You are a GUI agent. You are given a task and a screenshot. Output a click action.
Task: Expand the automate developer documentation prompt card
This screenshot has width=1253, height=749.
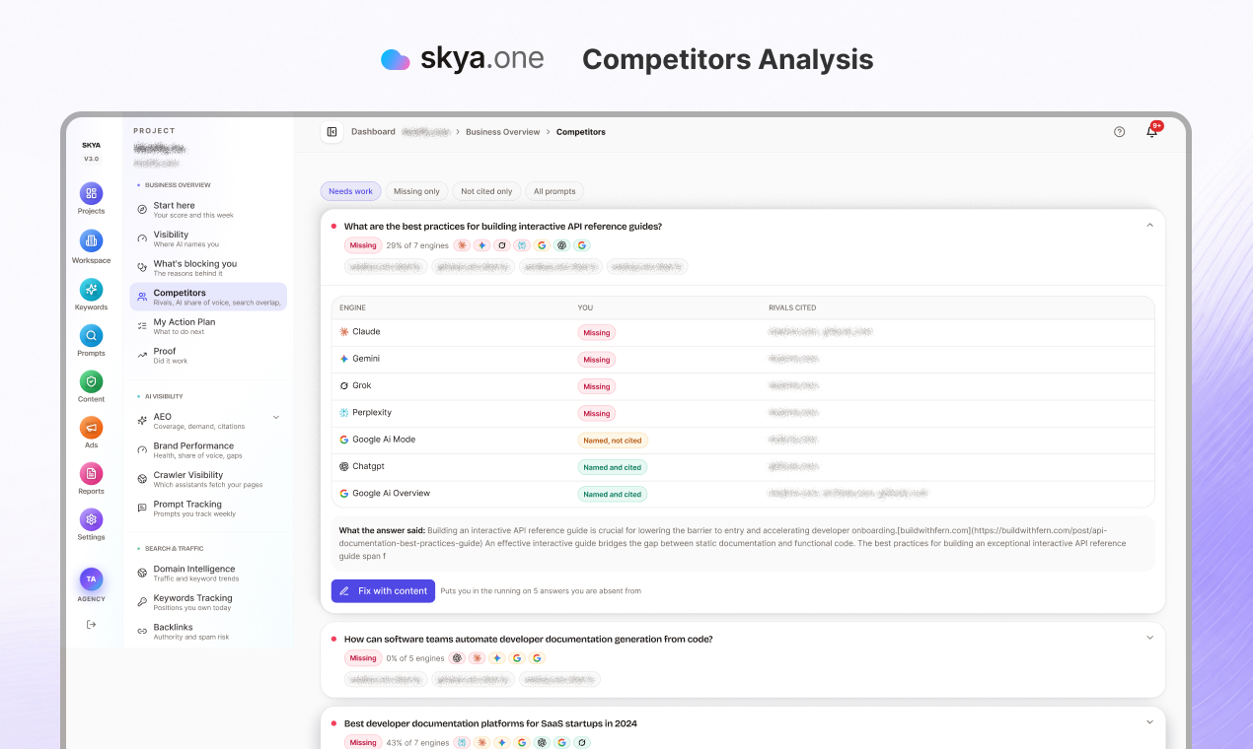pyautogui.click(x=1149, y=638)
